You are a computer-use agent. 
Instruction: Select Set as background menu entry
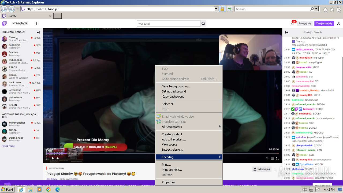tap(189, 91)
